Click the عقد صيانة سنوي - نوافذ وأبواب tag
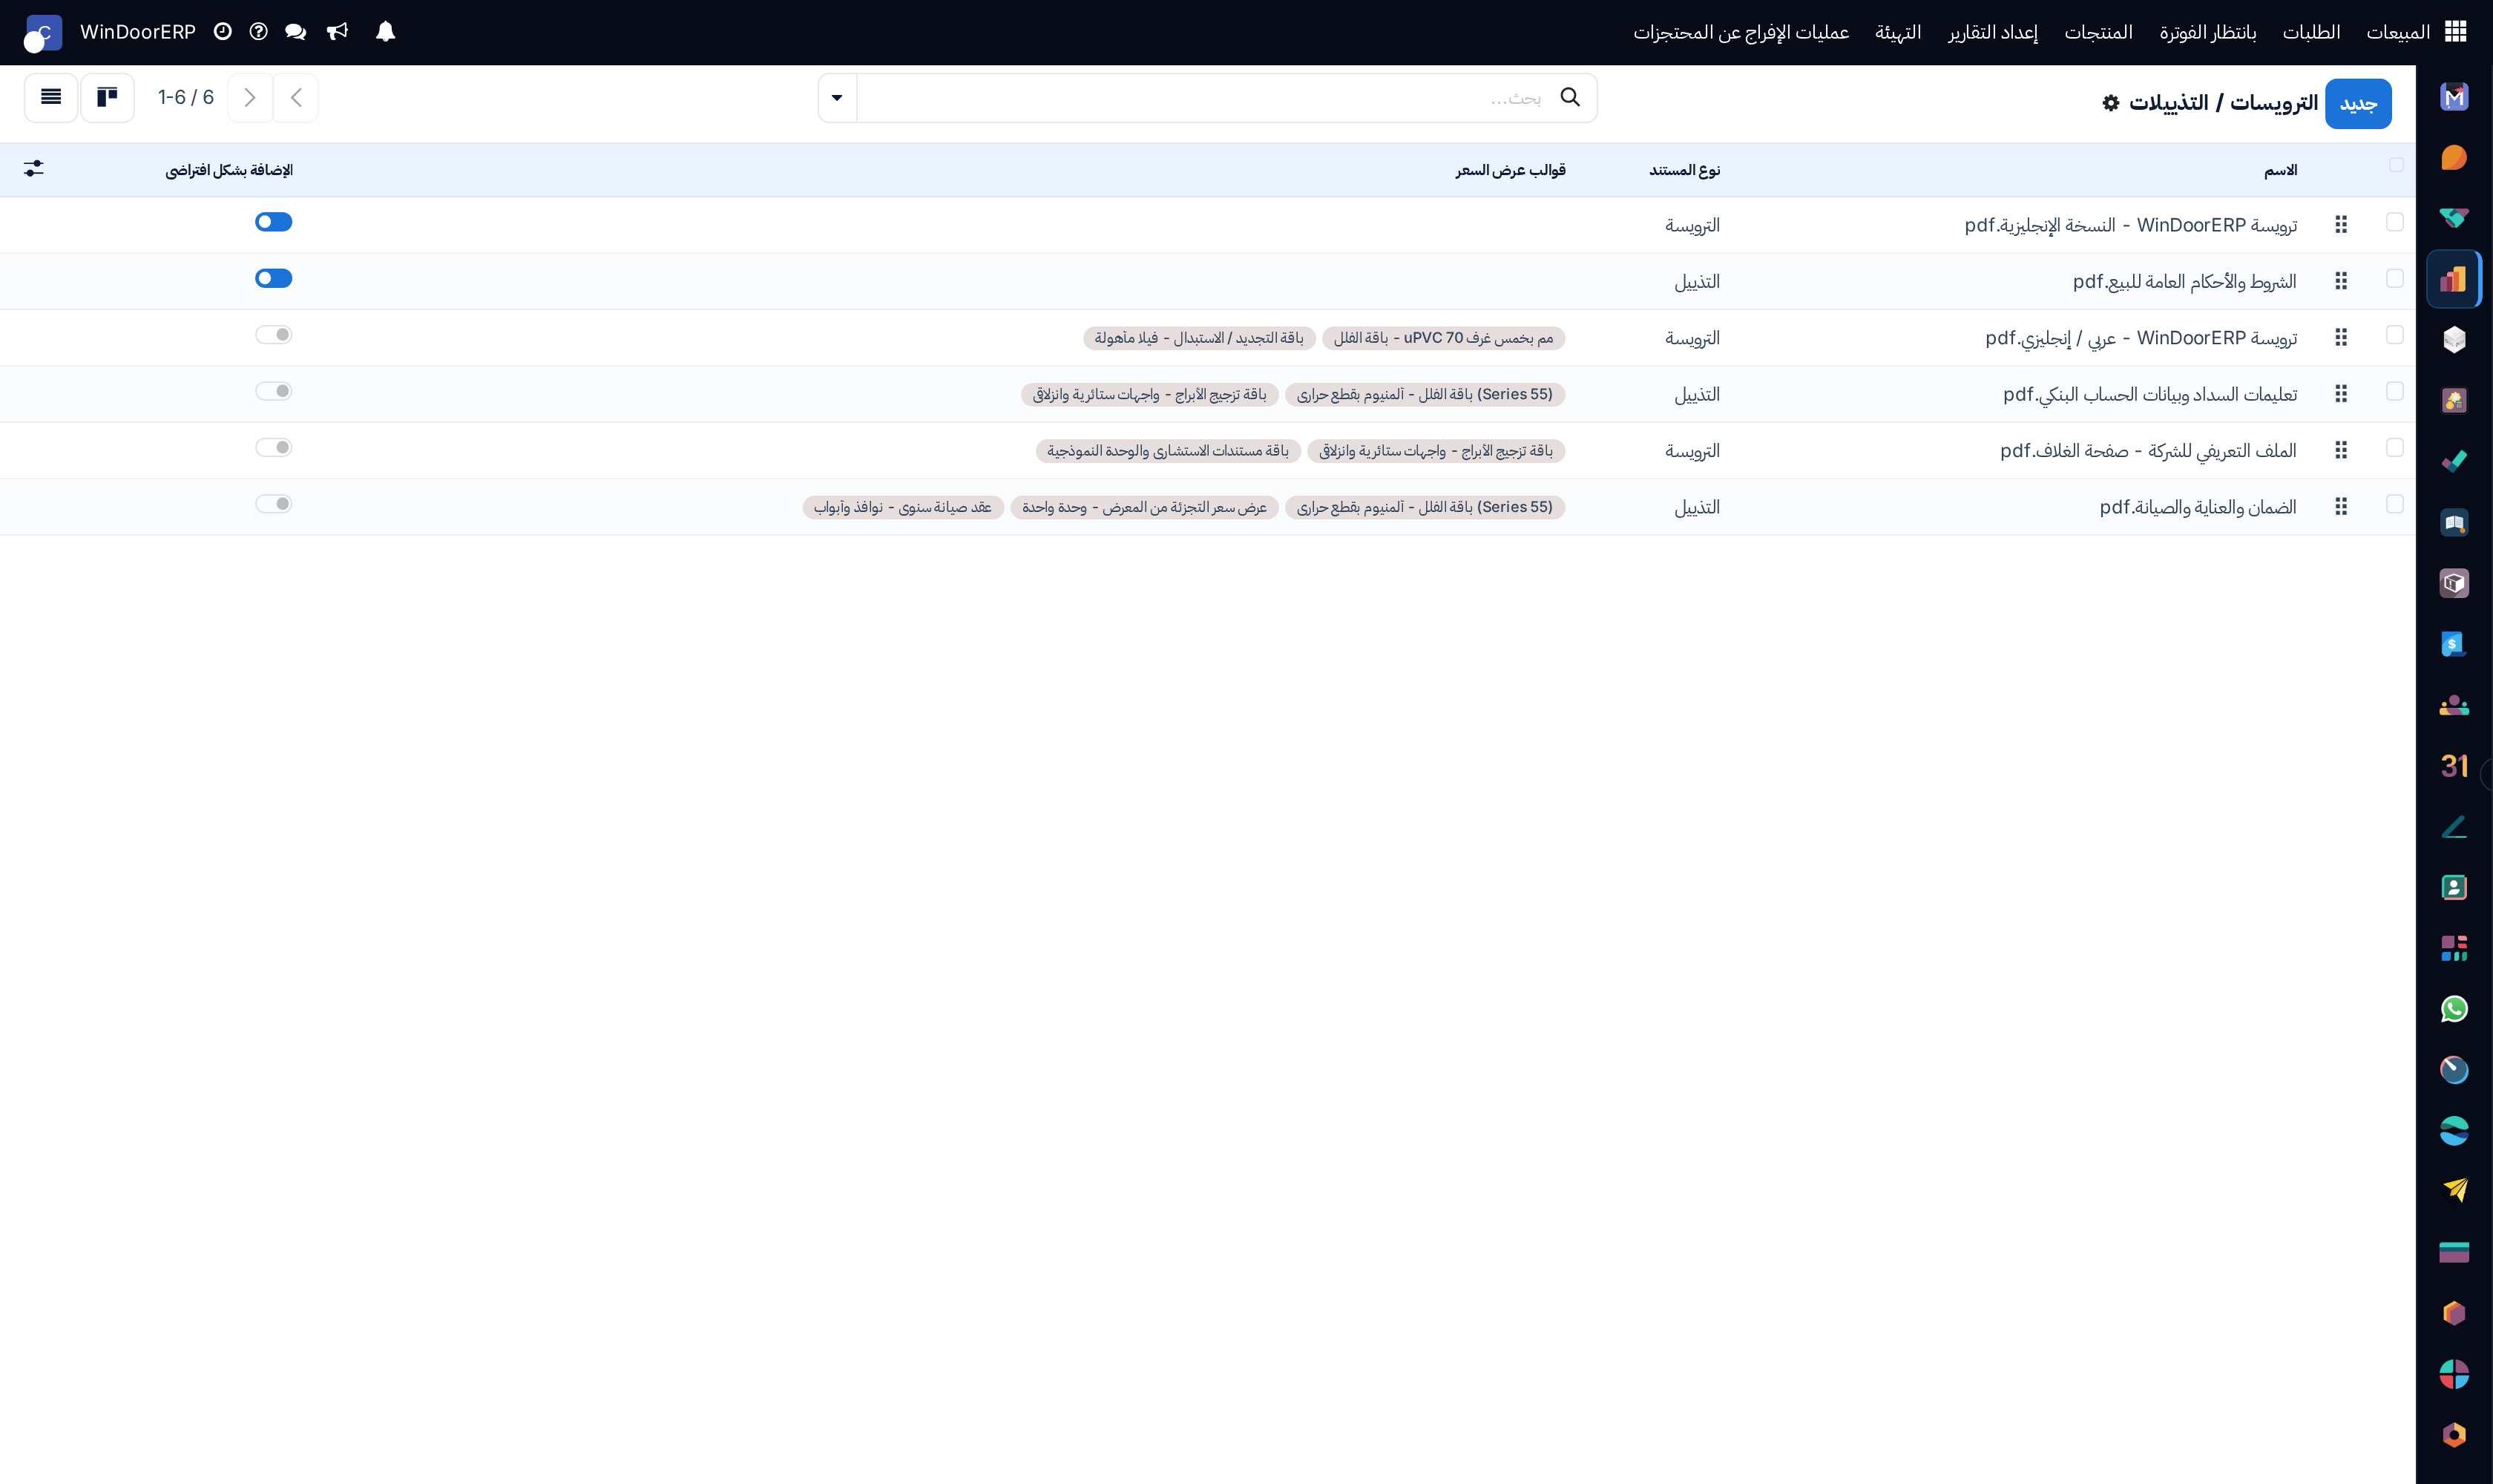 click(903, 507)
